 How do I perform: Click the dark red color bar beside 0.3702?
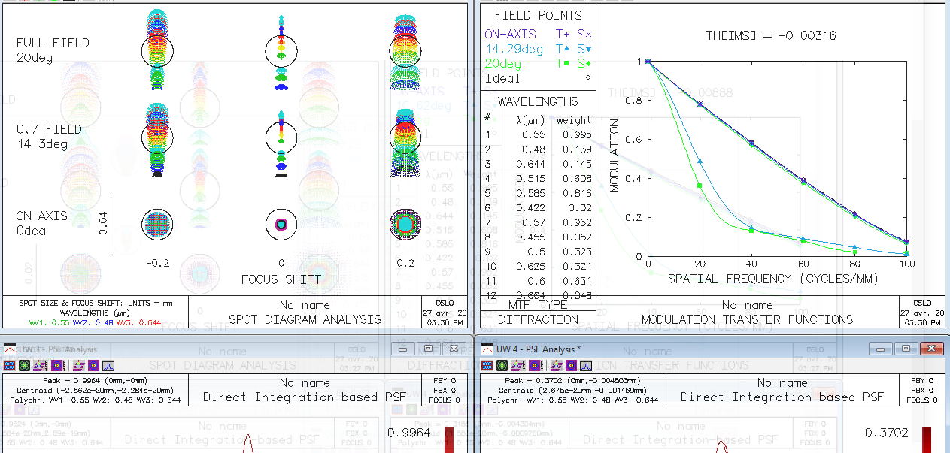coord(927,439)
